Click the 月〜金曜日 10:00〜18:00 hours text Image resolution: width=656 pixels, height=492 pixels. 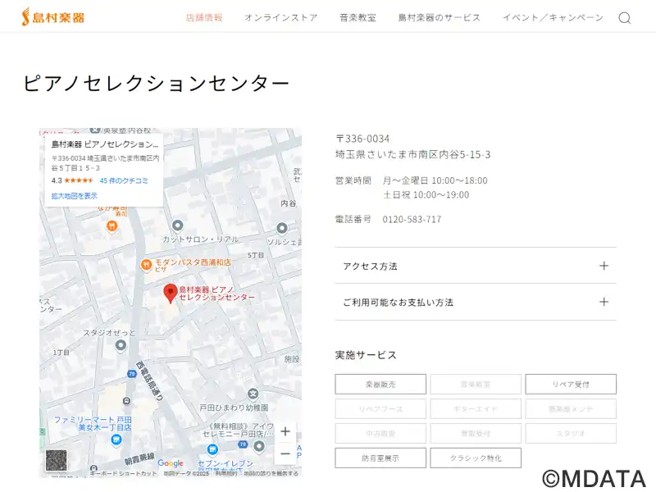click(x=435, y=180)
